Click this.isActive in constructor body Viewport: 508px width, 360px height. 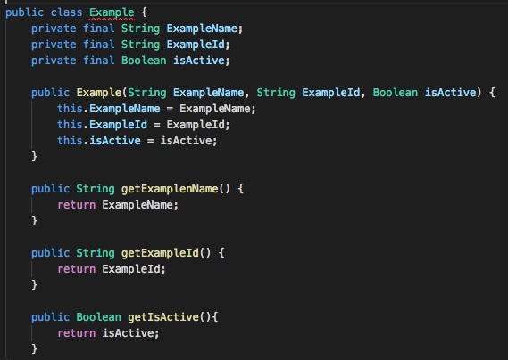(99, 141)
